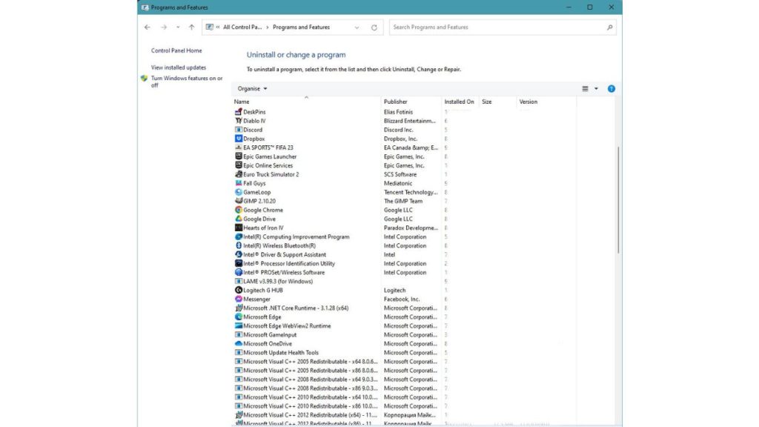Click Programs and Features breadcrumb
The height and width of the screenshot is (427, 759).
[x=301, y=27]
